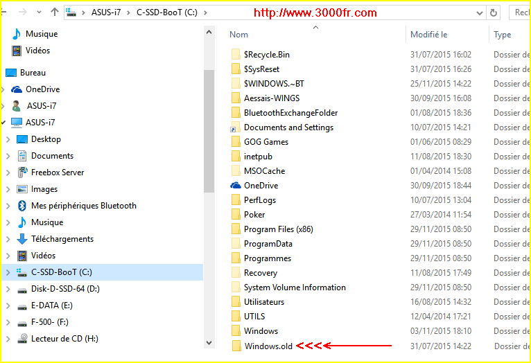The image size is (531, 363).
Task: Click the Images icon in the tree
Action: point(22,189)
